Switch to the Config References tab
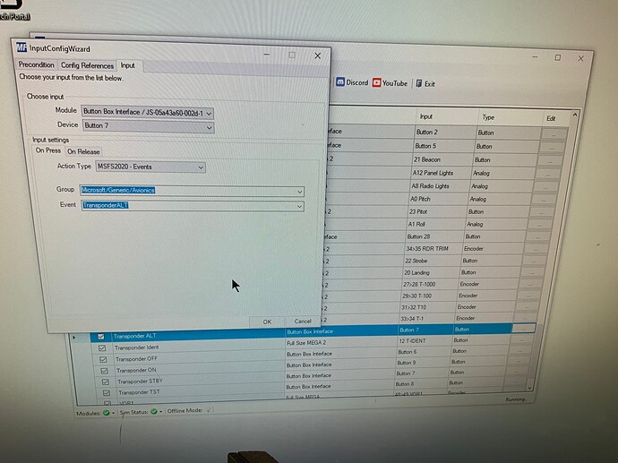The height and width of the screenshot is (463, 618). [x=87, y=65]
